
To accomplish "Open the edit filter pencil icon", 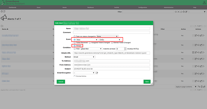I will point(186,12).
